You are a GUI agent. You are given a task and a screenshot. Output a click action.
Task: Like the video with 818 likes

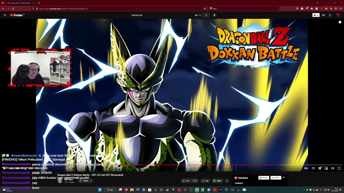pos(186,181)
